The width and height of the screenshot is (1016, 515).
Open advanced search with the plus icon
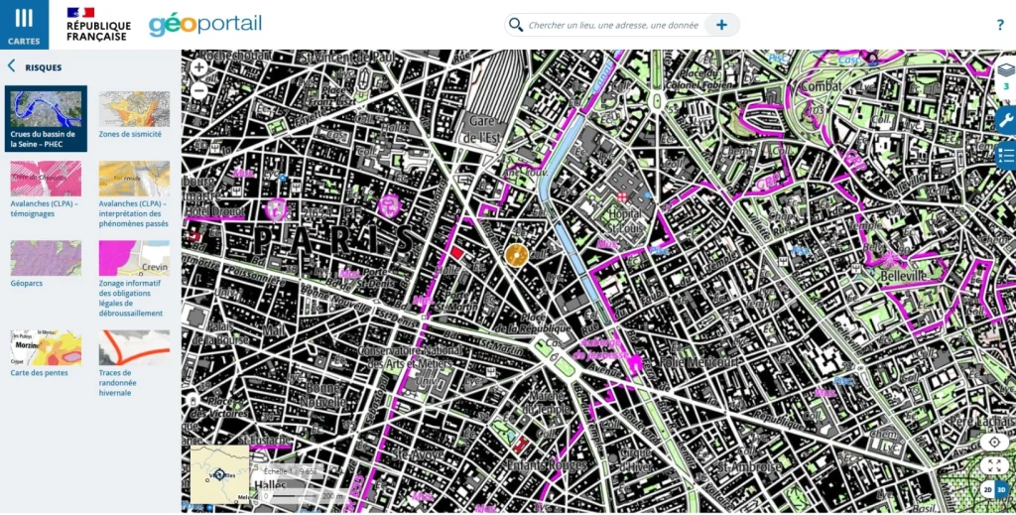click(721, 25)
